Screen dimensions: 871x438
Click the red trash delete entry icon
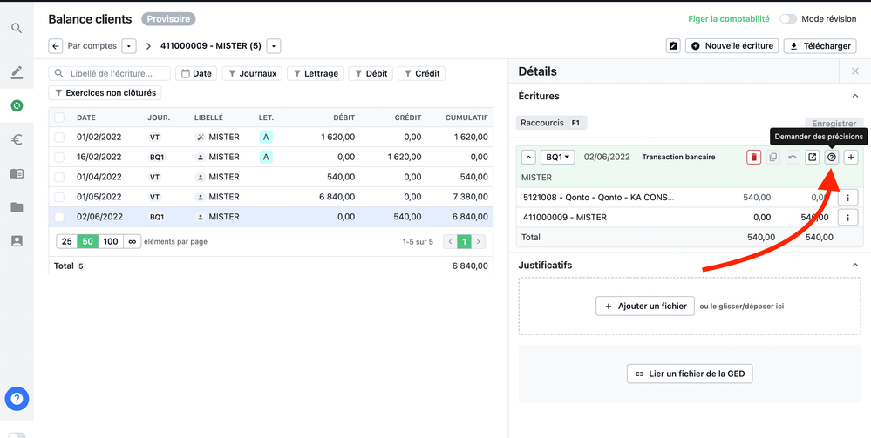(x=753, y=158)
